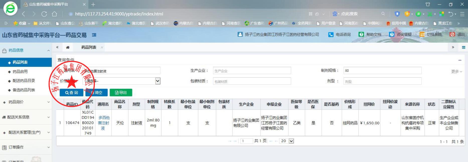Open 帮助文档 help documents
The height and width of the screenshot is (162, 468).
pyautogui.click(x=370, y=35)
